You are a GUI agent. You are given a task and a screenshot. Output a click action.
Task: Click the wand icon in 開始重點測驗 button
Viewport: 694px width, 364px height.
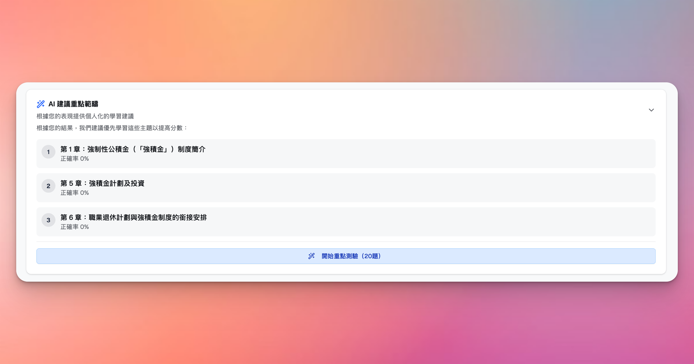click(311, 256)
